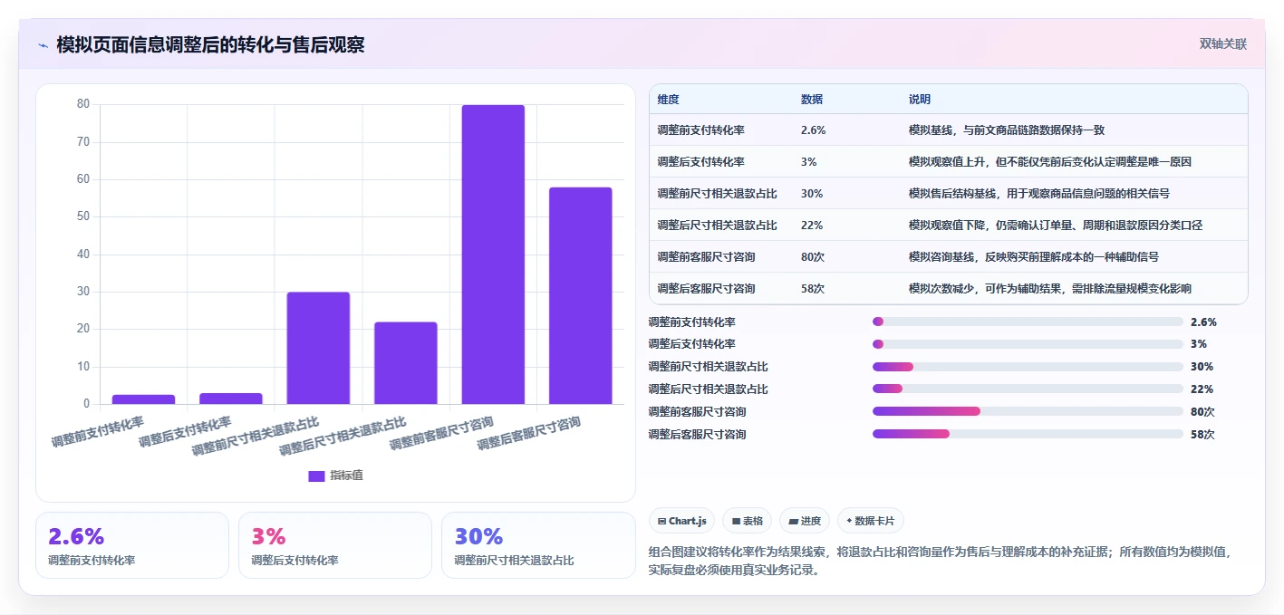1284x615 pixels.
Task: Click the 调整后尺寸相关退款占比 chart bar at 22
Action: pos(406,363)
